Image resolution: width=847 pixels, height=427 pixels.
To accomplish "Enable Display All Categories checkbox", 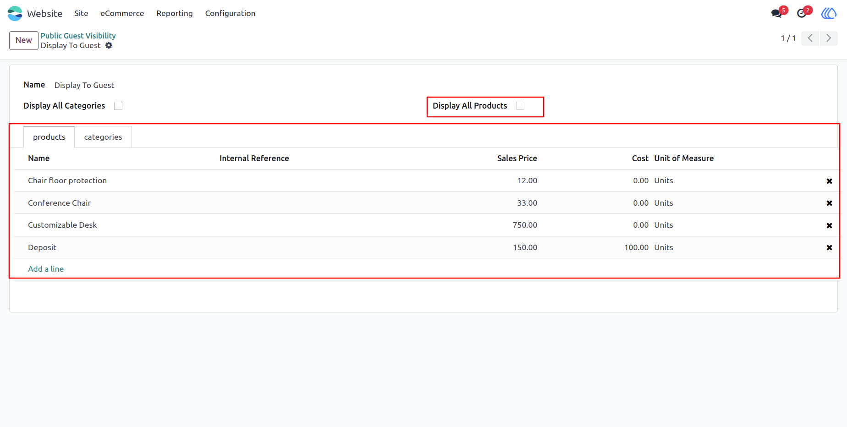I will [118, 106].
